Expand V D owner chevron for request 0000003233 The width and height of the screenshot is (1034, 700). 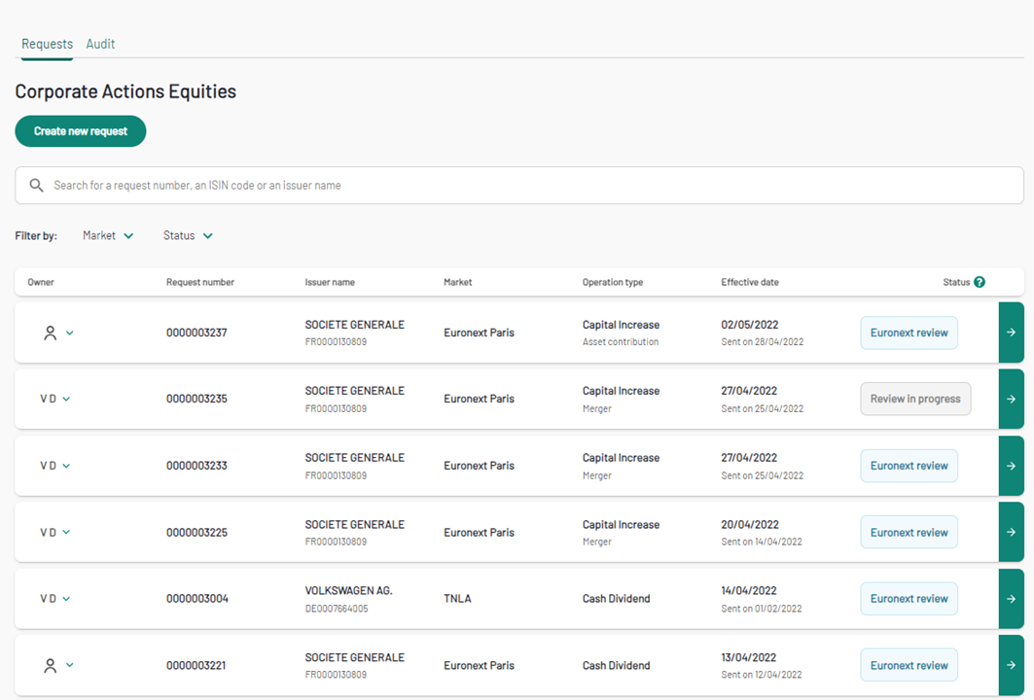(66, 466)
